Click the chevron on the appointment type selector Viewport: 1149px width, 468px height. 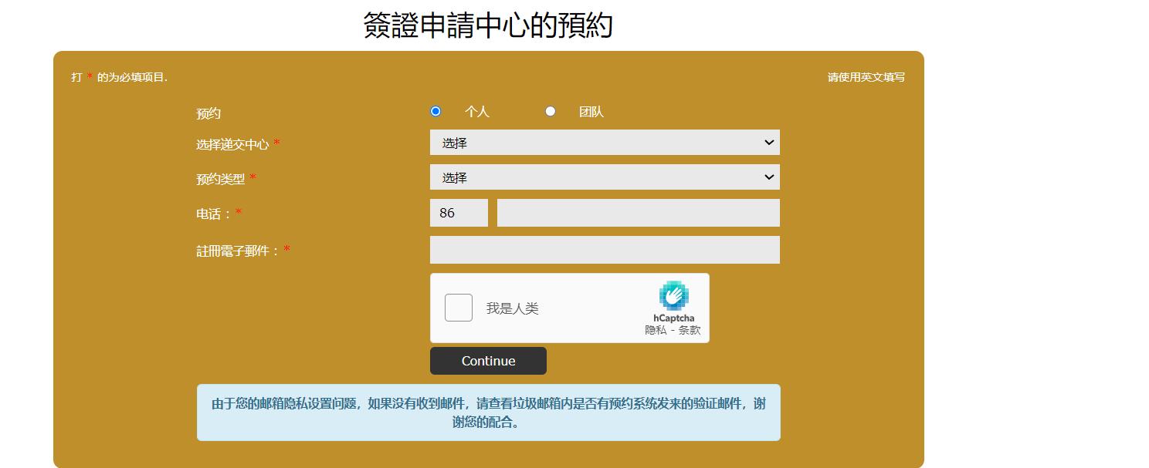point(768,177)
